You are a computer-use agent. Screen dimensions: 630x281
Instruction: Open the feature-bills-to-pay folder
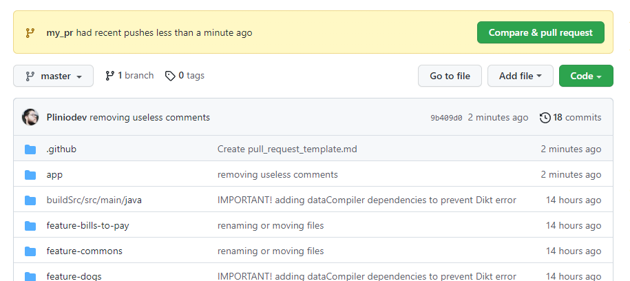pos(87,225)
